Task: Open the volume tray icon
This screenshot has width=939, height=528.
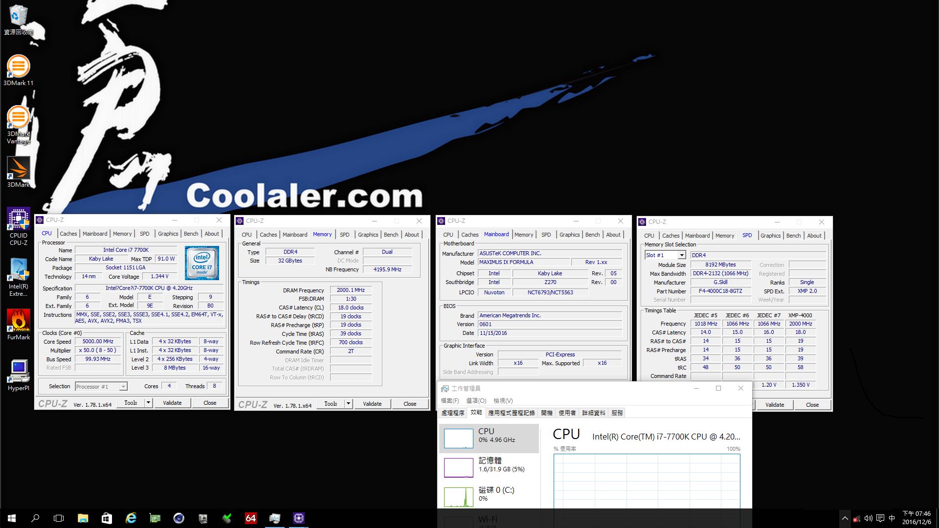Action: (x=869, y=518)
